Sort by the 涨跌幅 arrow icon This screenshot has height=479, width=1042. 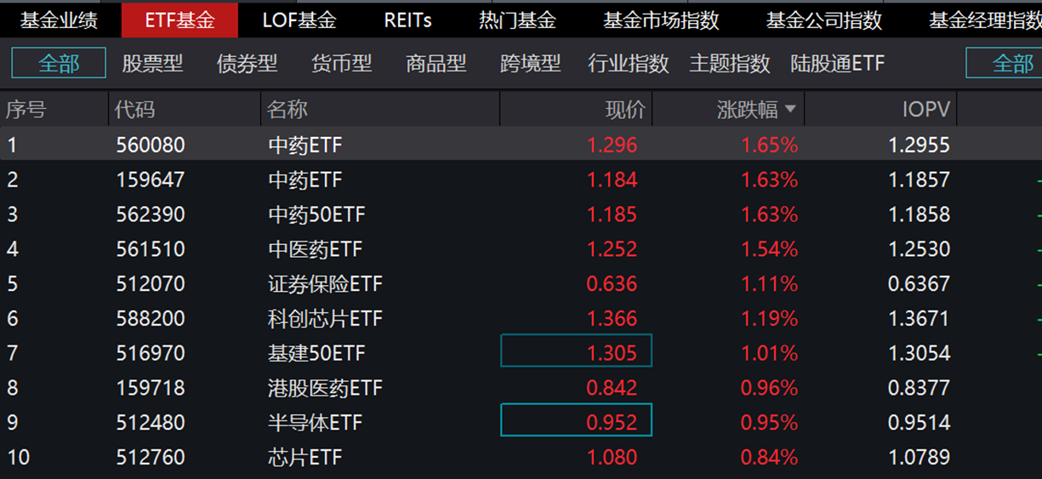pos(790,109)
